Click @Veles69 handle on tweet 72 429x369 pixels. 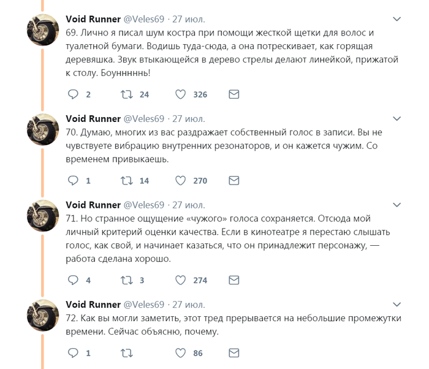144,304
